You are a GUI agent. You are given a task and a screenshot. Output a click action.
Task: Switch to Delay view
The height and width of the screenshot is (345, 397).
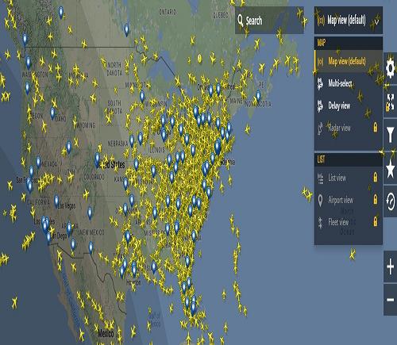(x=349, y=105)
